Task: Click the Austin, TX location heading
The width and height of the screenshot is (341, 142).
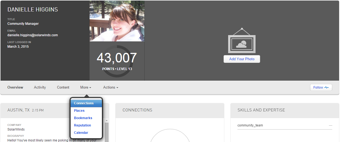Action: pos(19,110)
